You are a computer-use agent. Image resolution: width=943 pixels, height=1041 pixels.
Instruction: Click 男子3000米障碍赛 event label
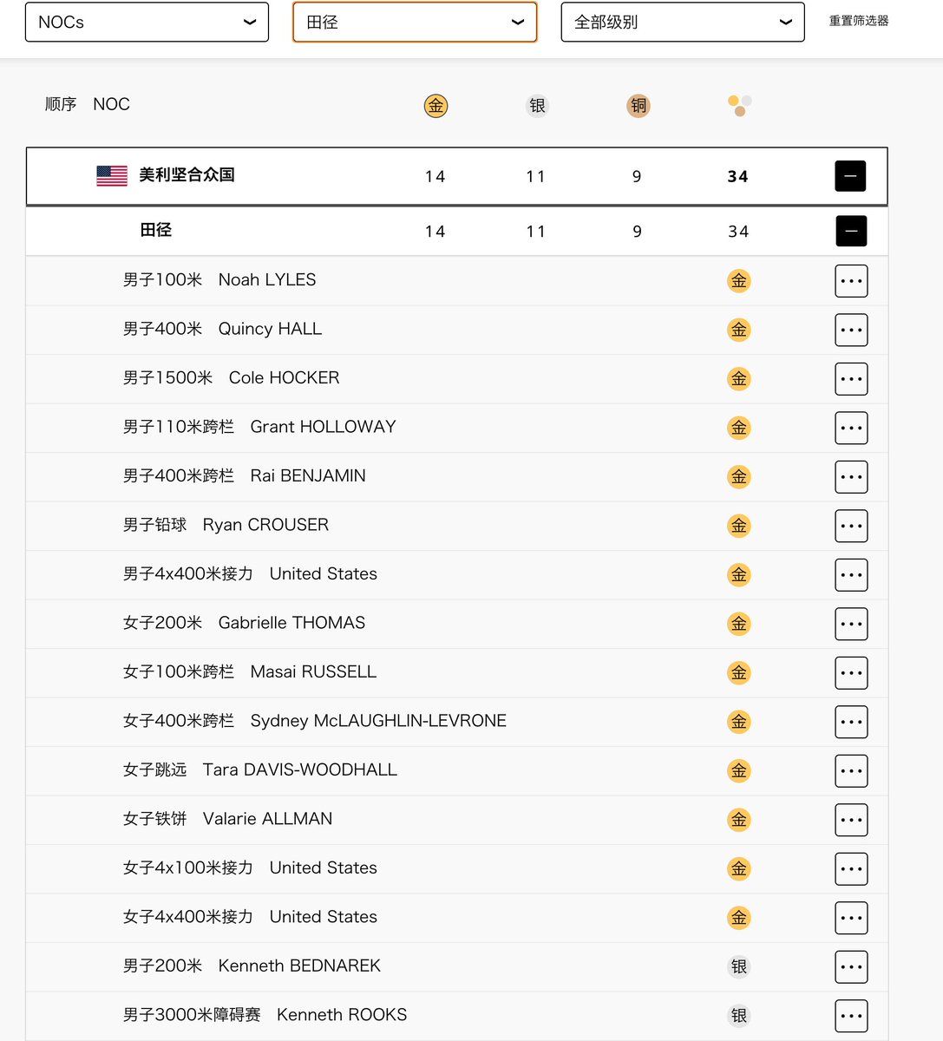click(192, 1015)
